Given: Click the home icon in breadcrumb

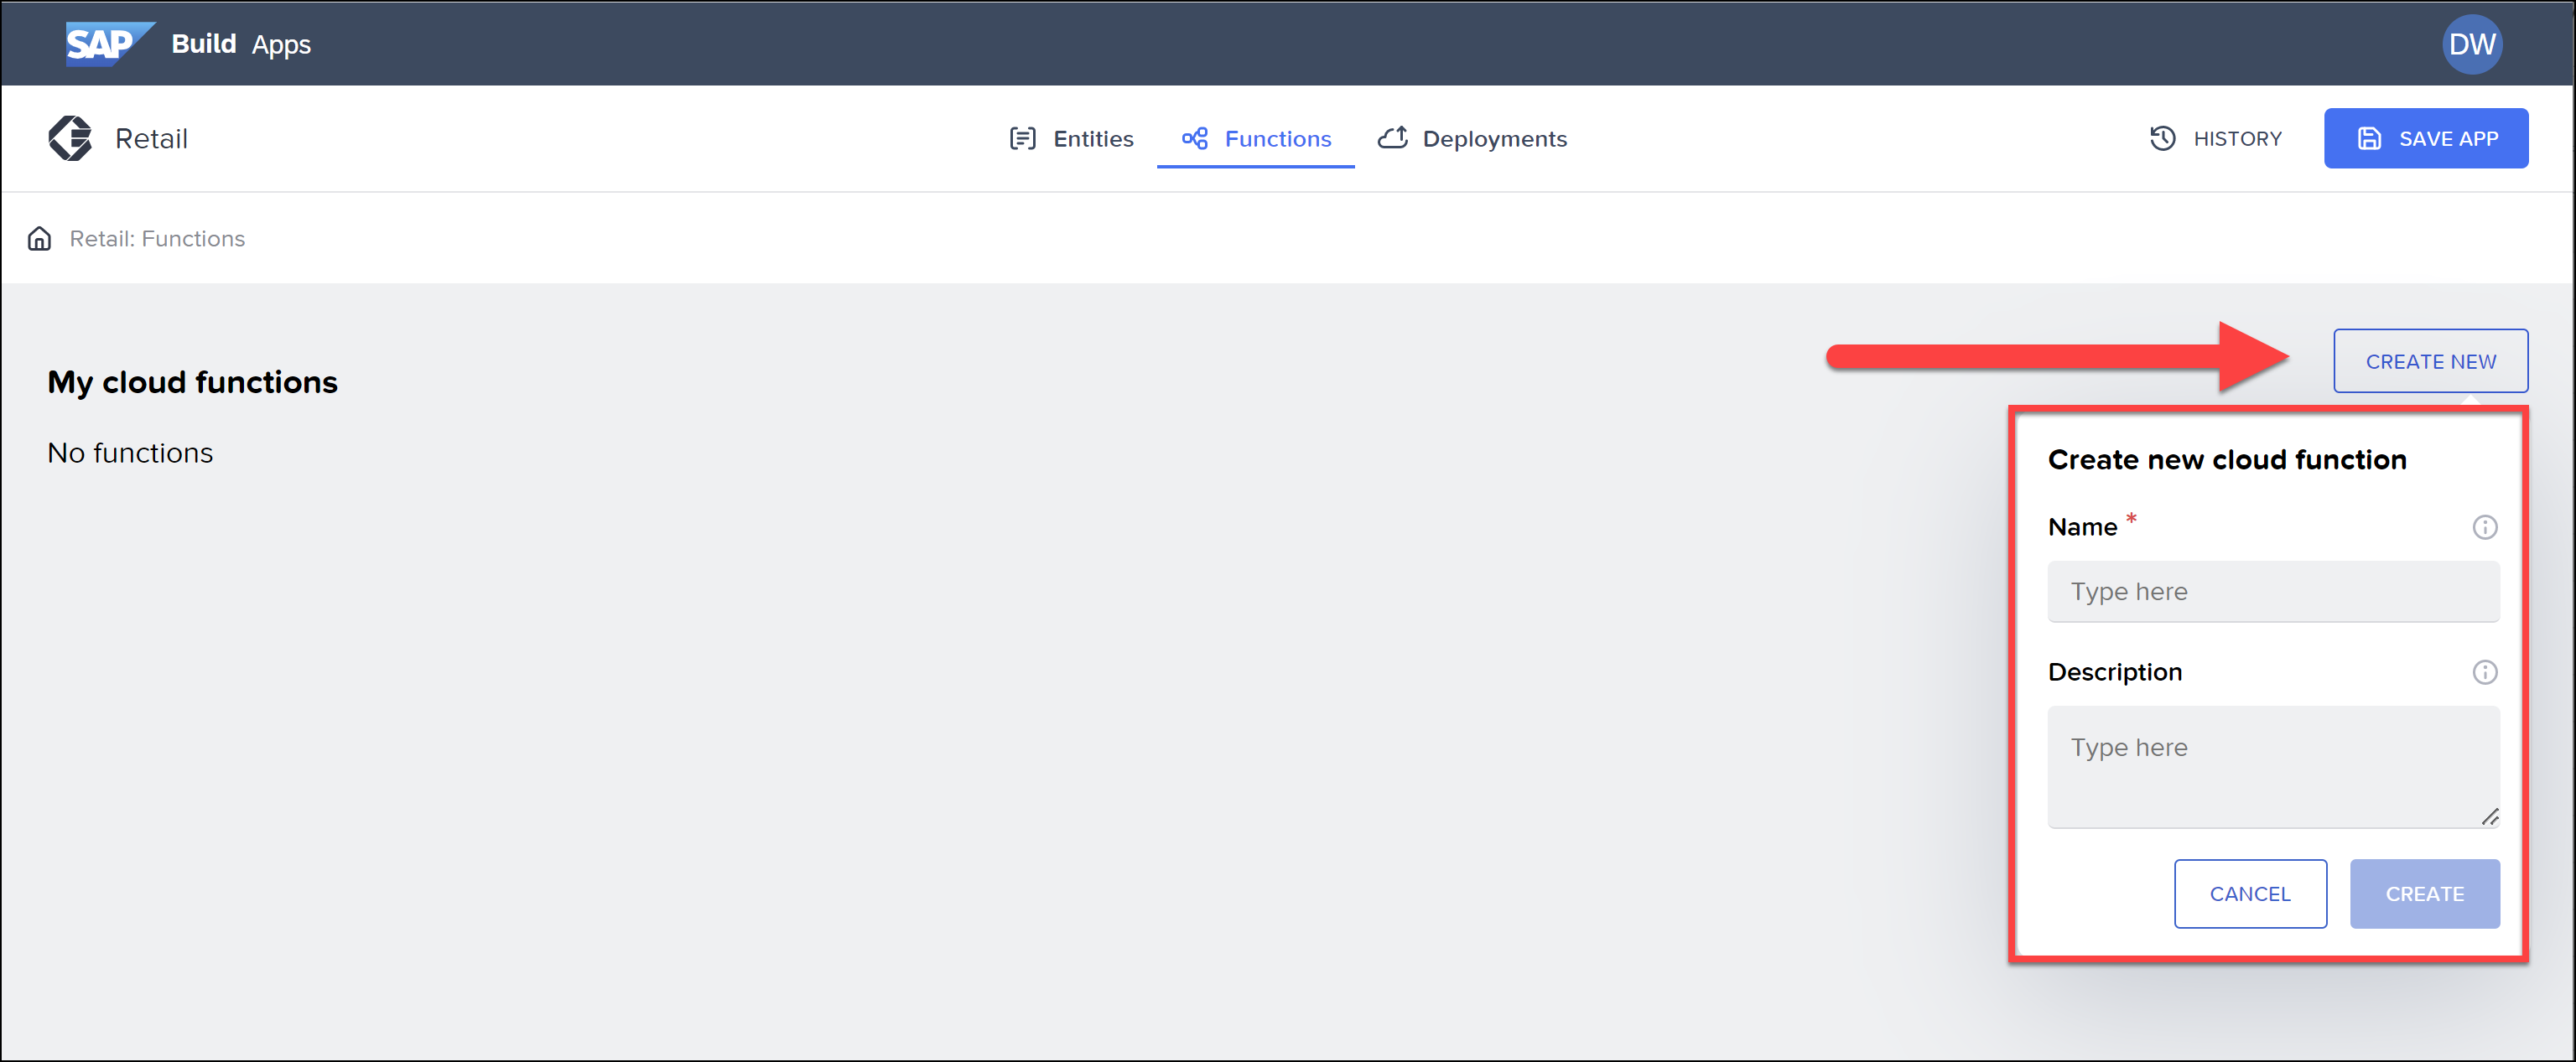Looking at the screenshot, I should tap(39, 238).
